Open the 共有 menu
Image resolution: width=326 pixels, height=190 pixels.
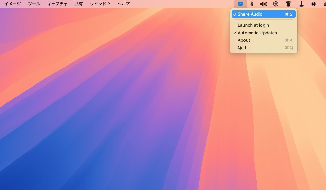pos(78,4)
